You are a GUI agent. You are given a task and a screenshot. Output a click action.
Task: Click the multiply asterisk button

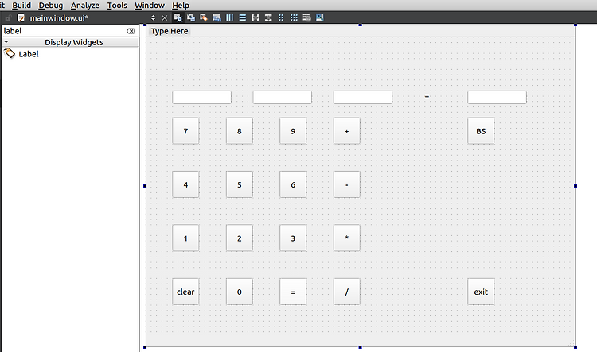point(346,238)
